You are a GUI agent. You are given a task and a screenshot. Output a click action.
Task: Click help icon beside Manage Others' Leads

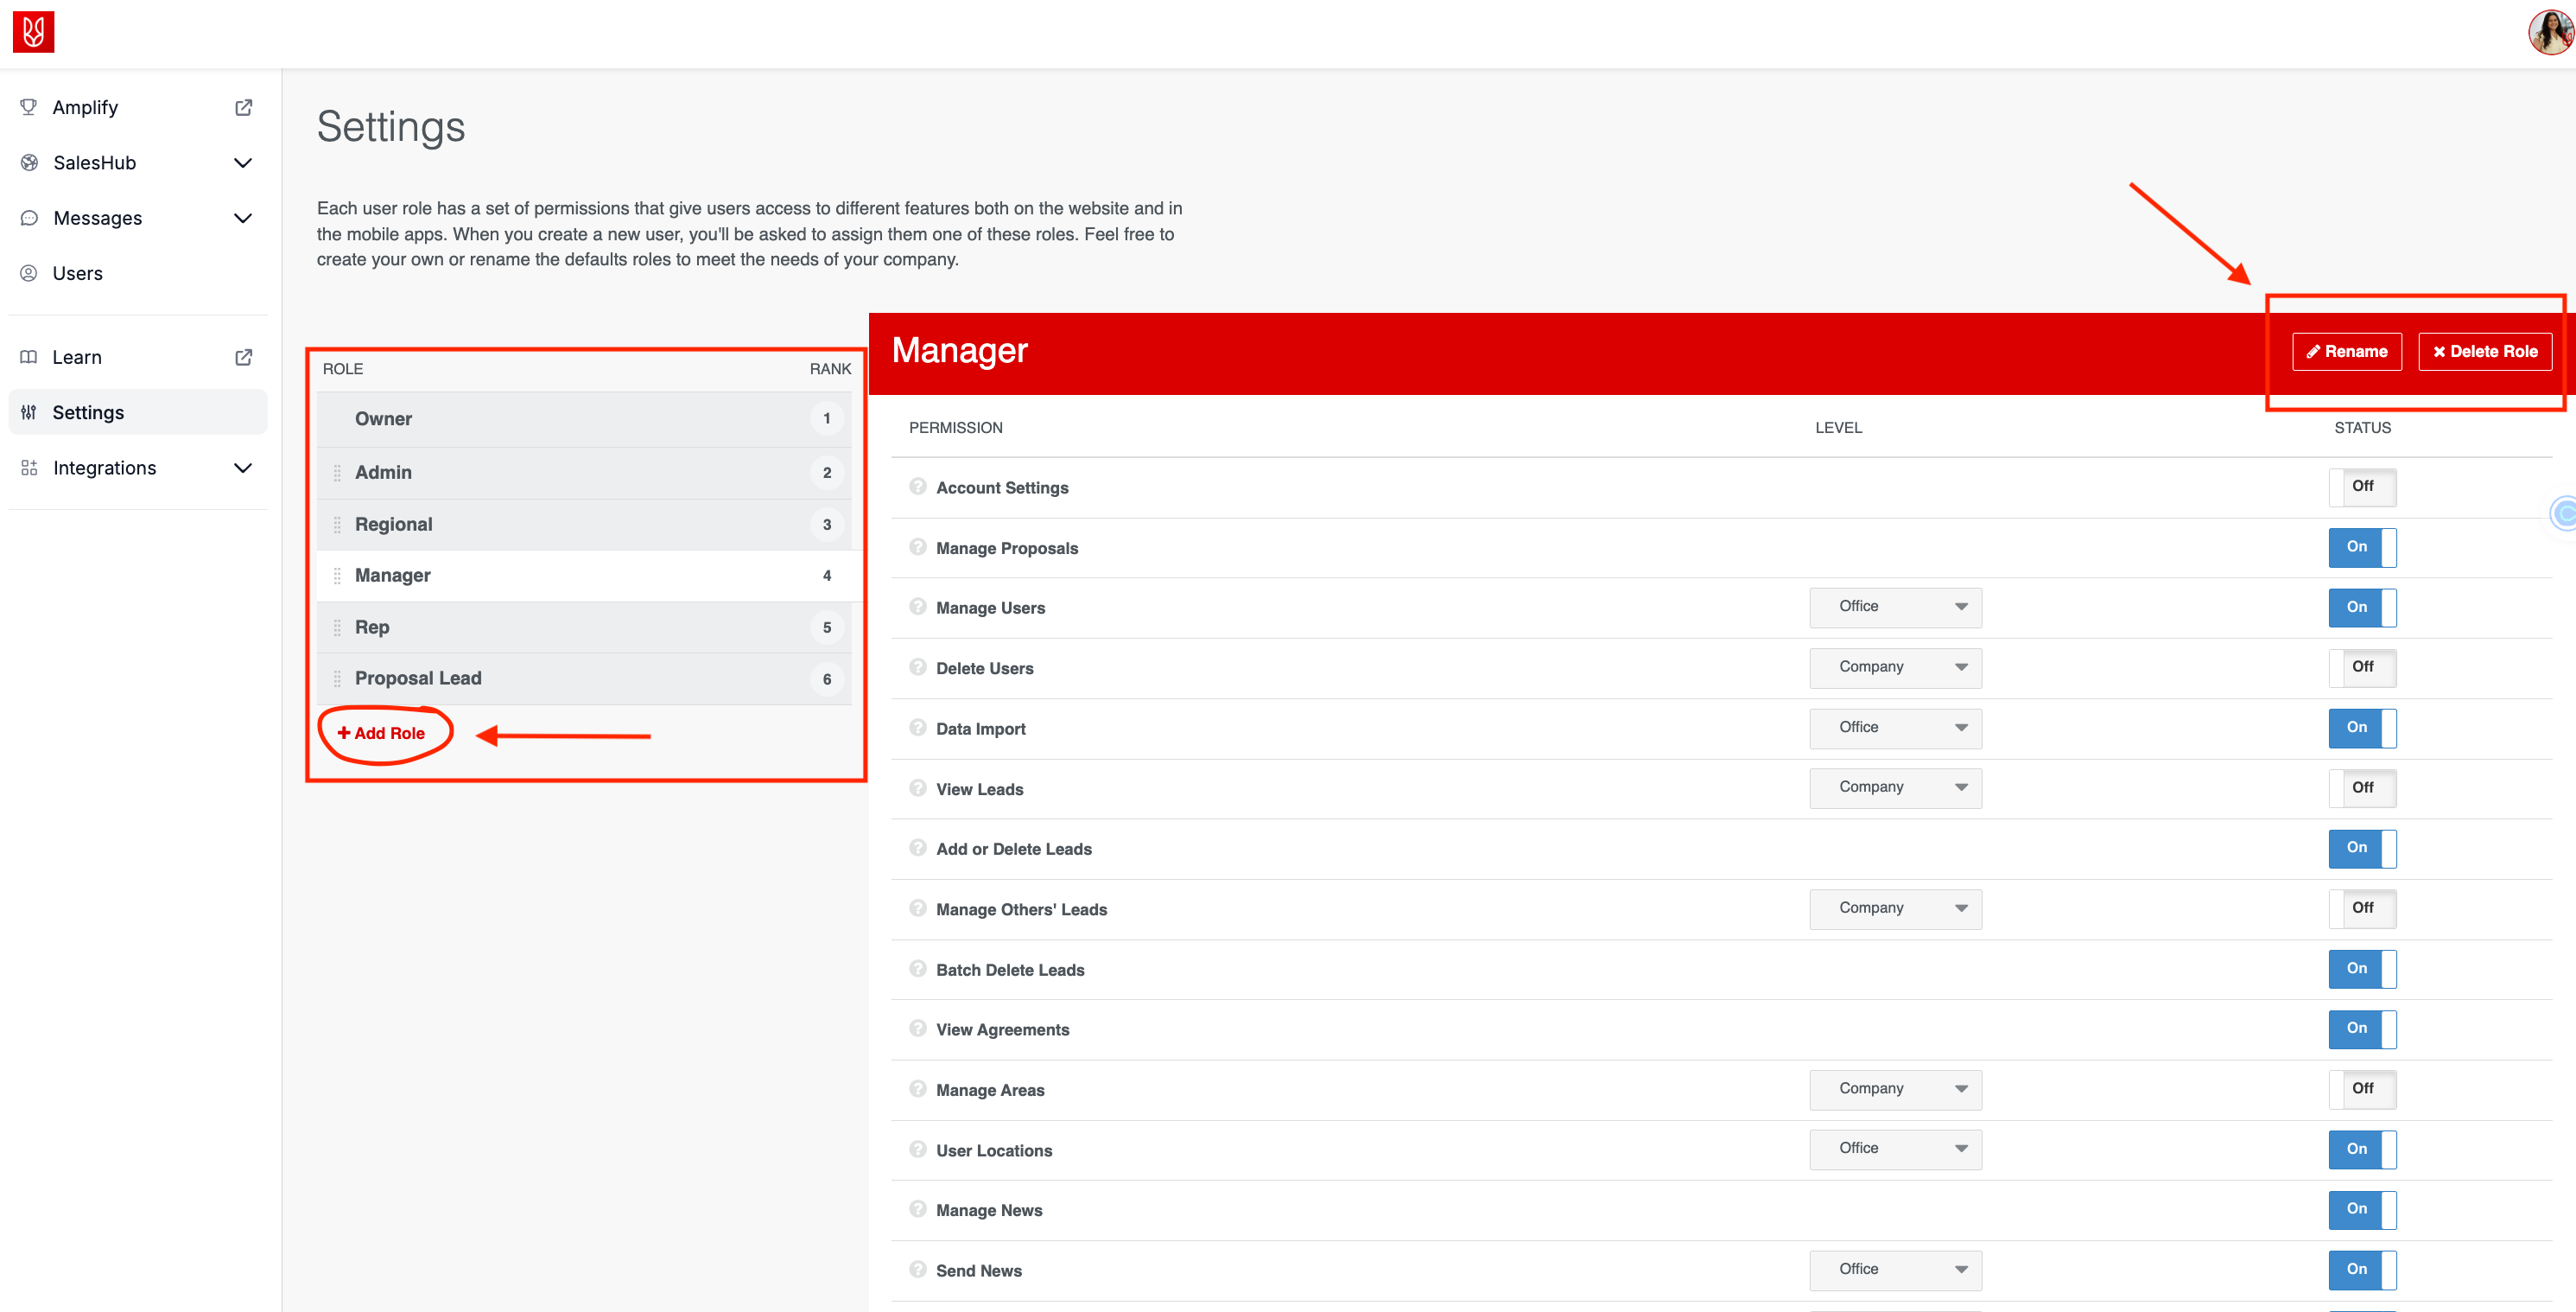click(918, 908)
